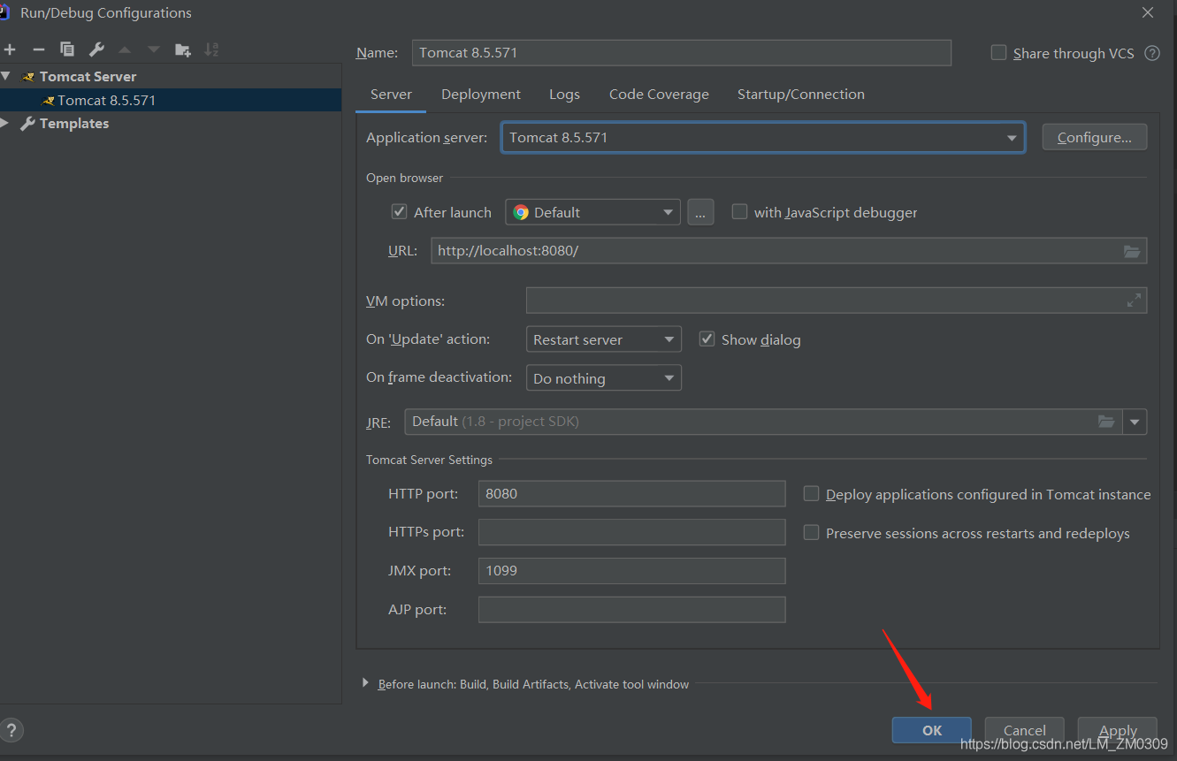Click the URL field with http://localhost:8080/
This screenshot has height=761, width=1177.
tap(789, 251)
